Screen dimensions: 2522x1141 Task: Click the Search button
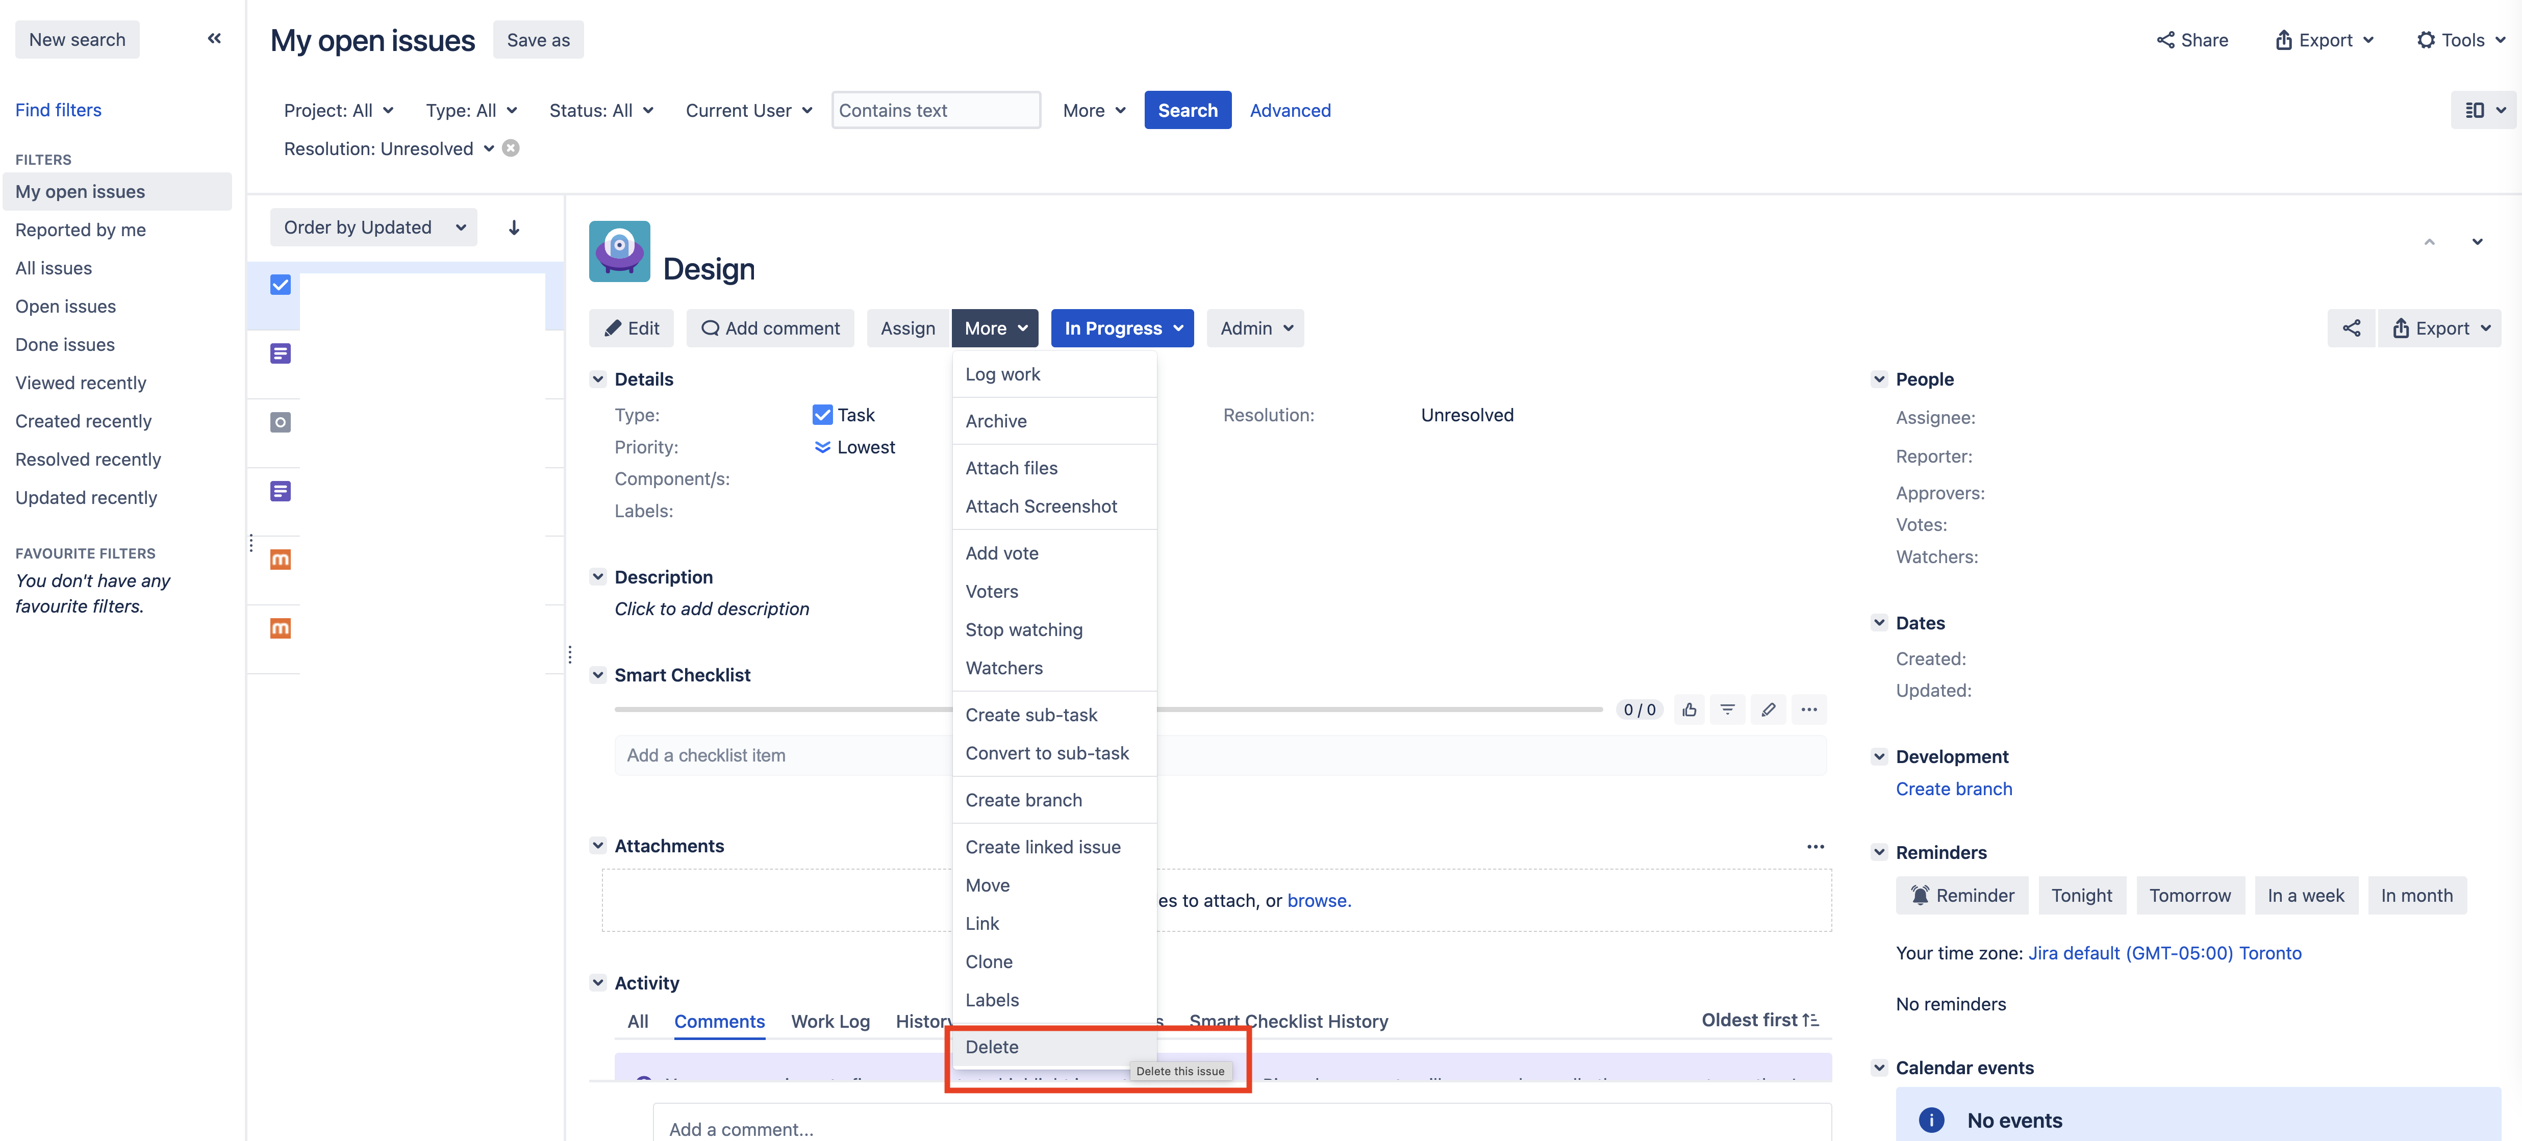pyautogui.click(x=1188, y=111)
